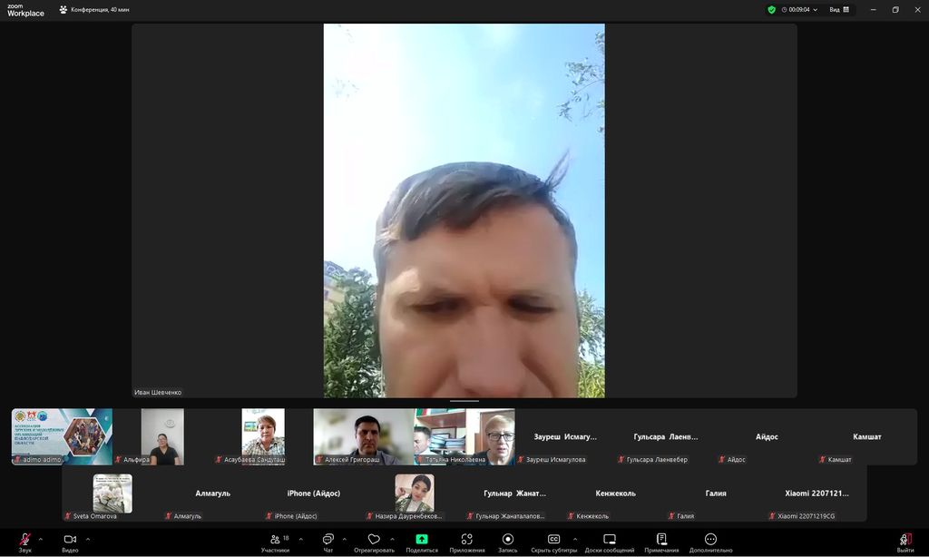
Task: Toggle captions via Скрыть субтитры
Action: [553, 541]
